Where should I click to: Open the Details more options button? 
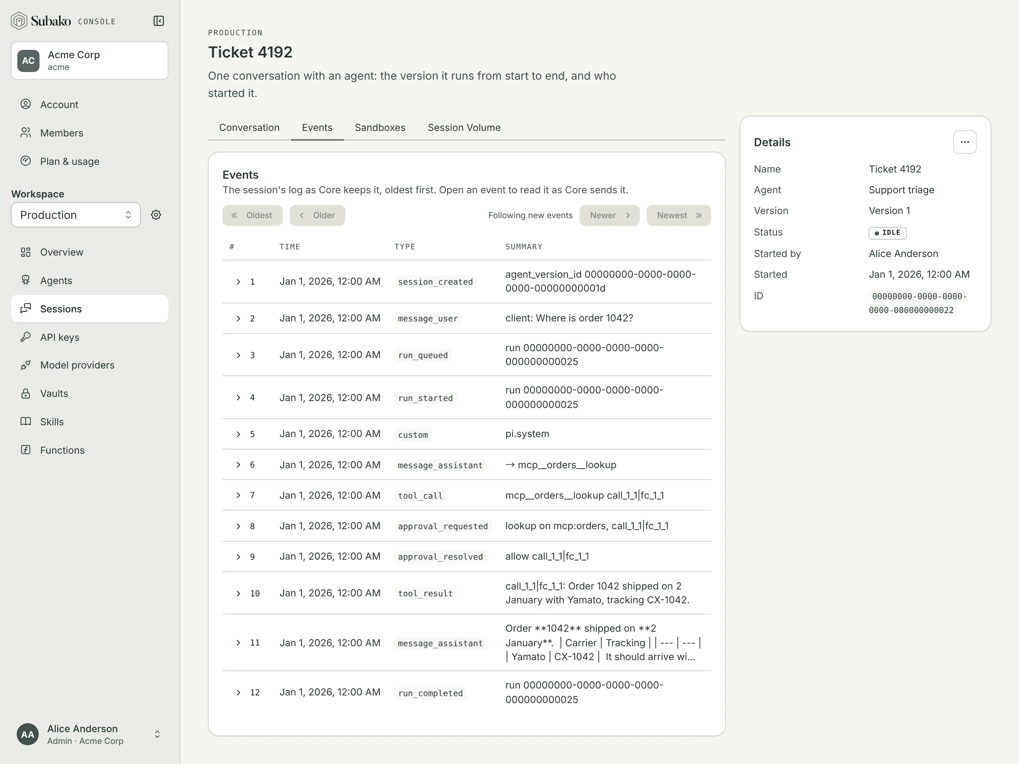965,142
